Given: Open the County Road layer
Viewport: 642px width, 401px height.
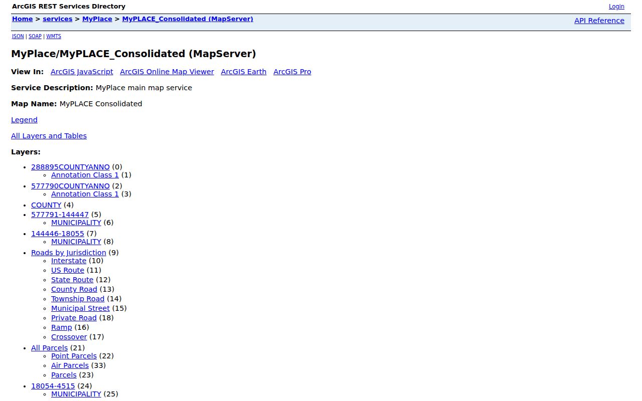Looking at the screenshot, I should point(74,289).
